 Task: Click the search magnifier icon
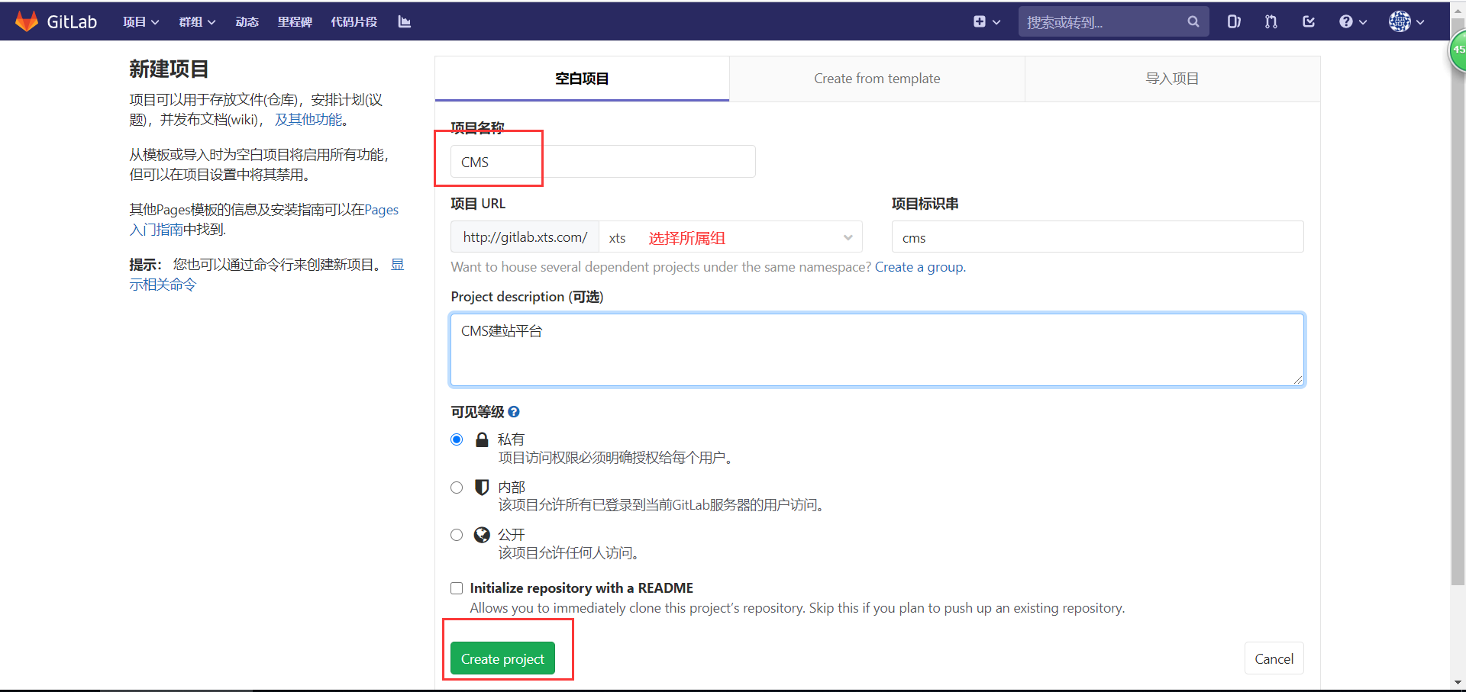click(1193, 21)
